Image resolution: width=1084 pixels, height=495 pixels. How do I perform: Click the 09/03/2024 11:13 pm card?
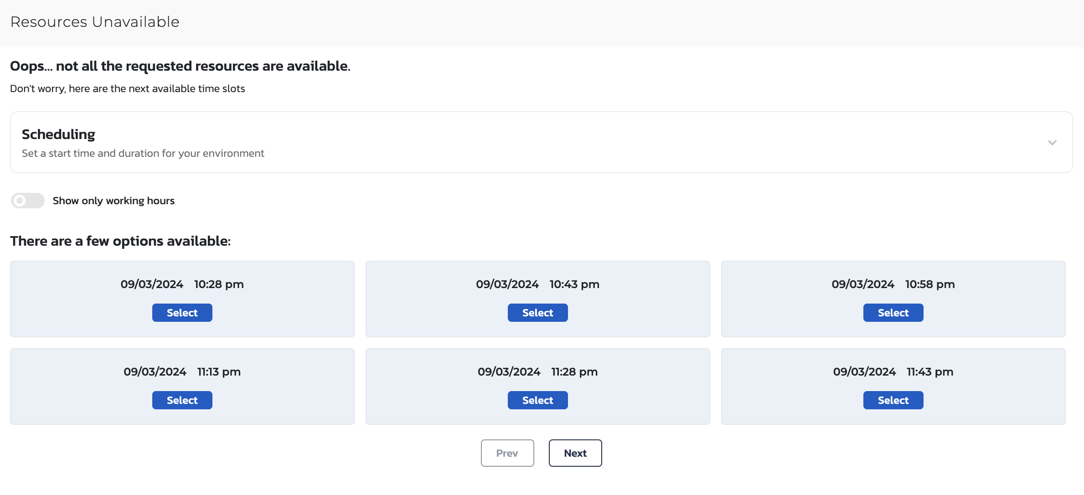click(x=182, y=371)
